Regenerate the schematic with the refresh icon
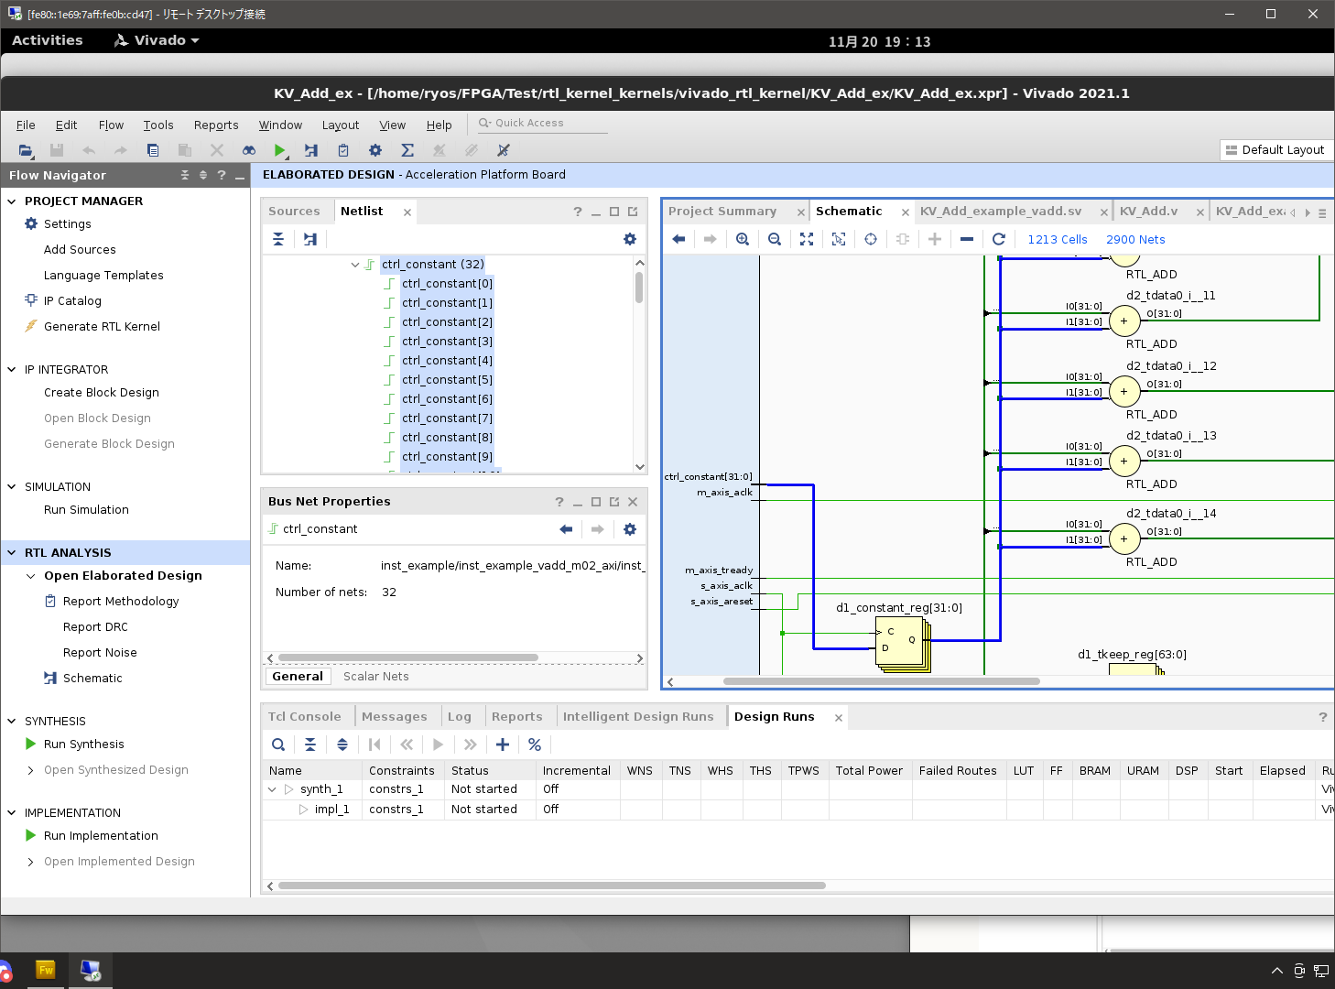This screenshot has height=989, width=1335. [x=999, y=239]
